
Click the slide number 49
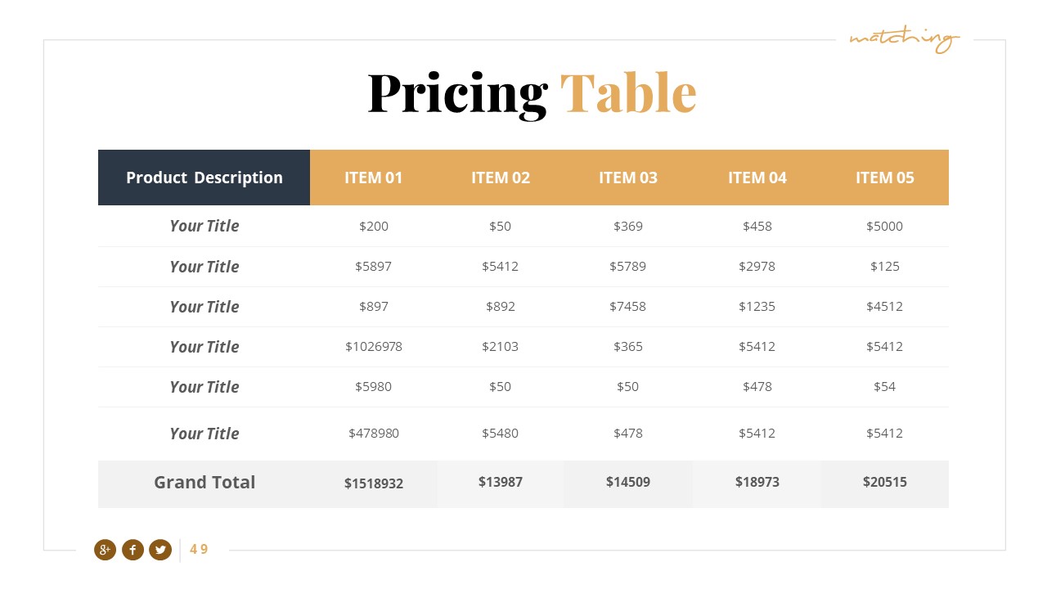pos(199,550)
